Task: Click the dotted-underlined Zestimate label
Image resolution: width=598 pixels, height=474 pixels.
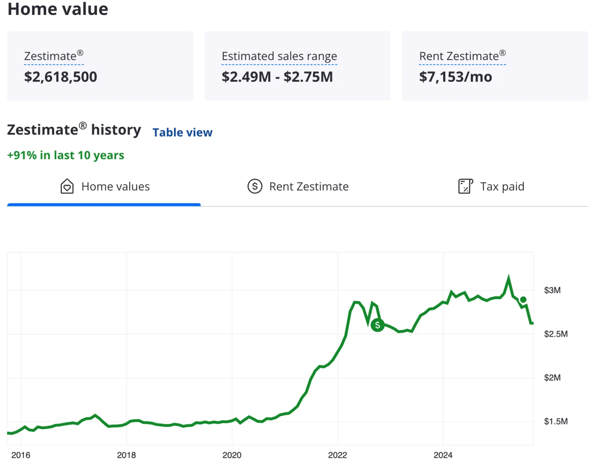Action: pyautogui.click(x=50, y=56)
